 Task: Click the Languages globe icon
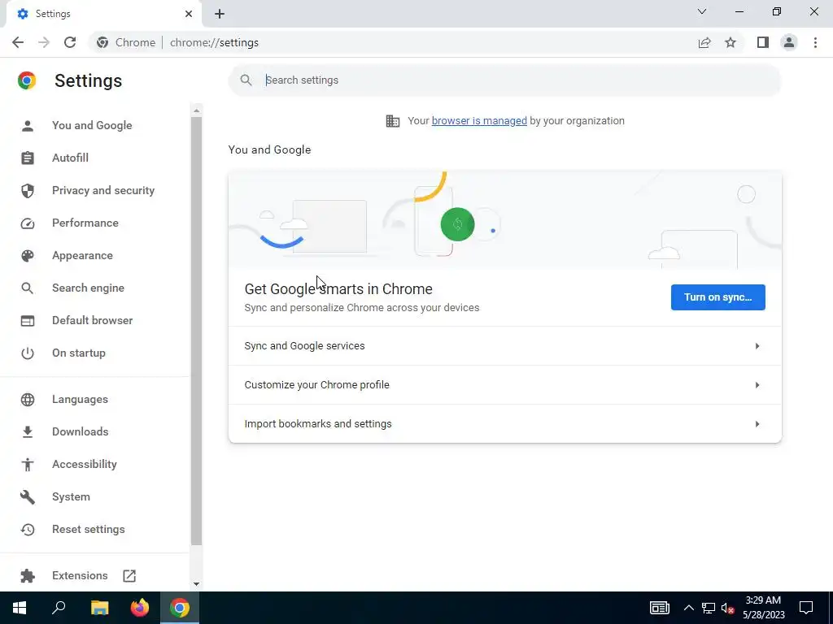click(28, 400)
